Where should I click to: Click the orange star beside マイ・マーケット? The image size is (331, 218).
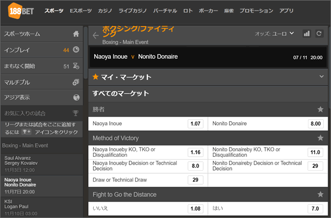pyautogui.click(x=95, y=77)
